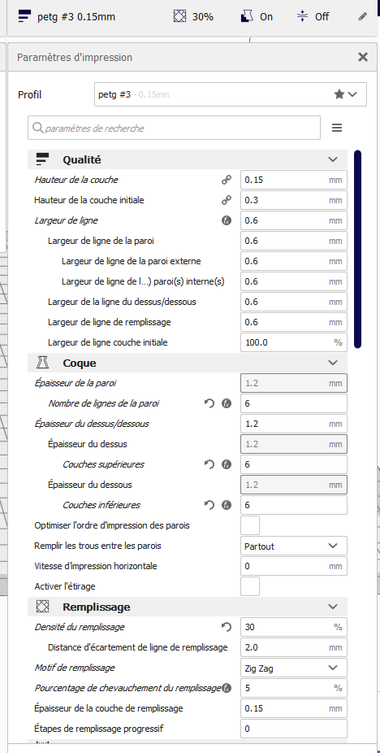Close the Paramètres d'impression panel

point(363,57)
